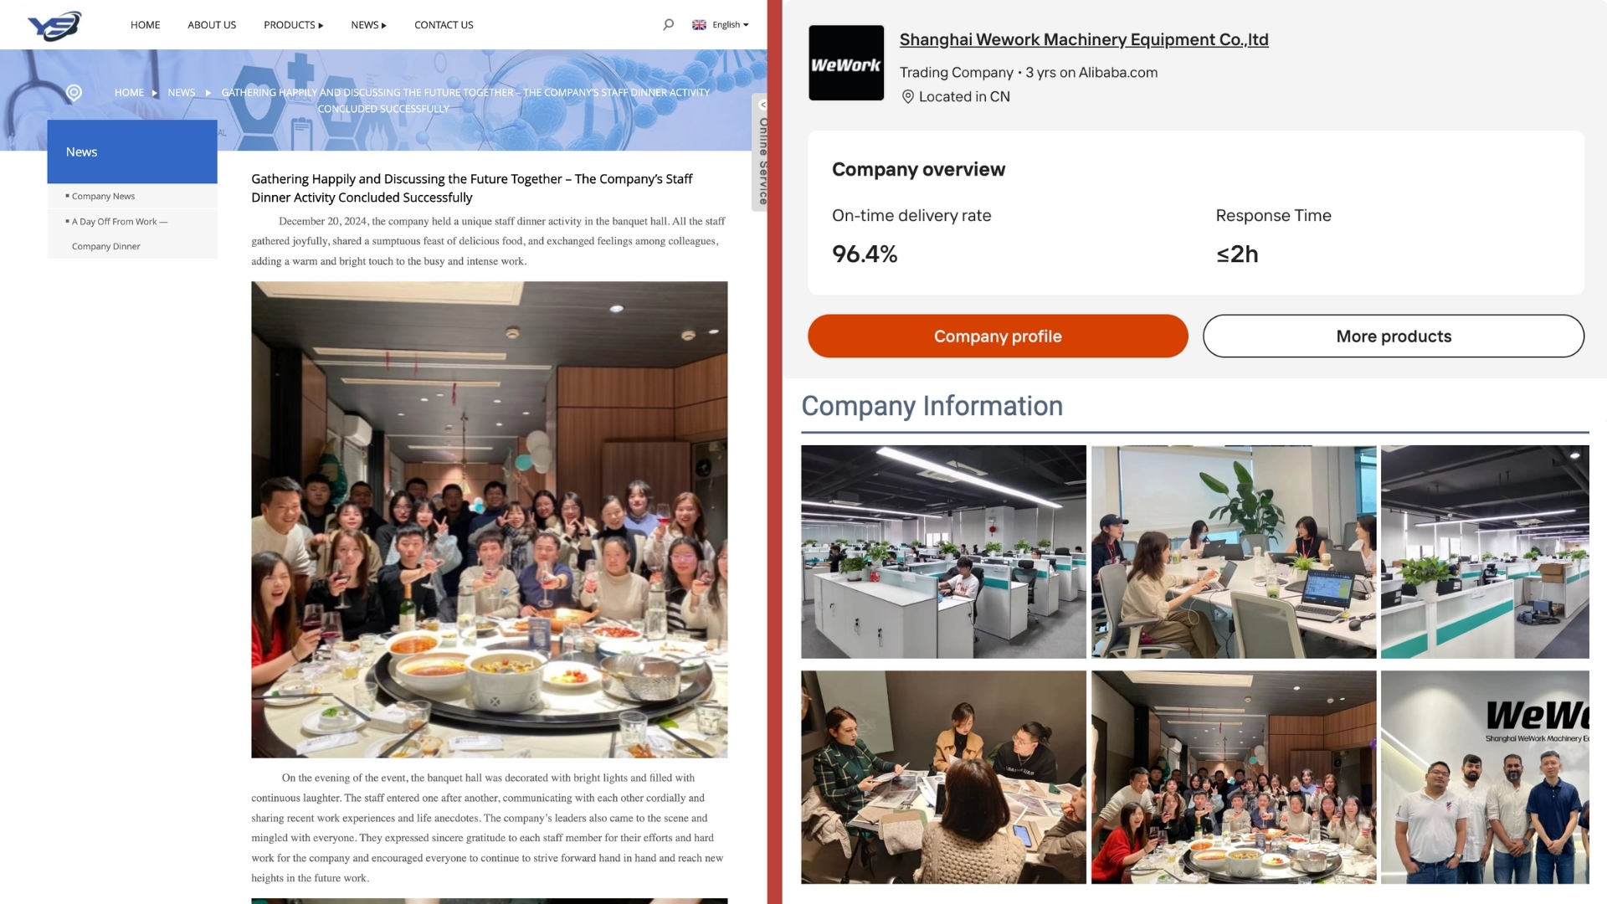Open the search magnifier icon
Image resolution: width=1607 pixels, height=904 pixels.
[x=668, y=24]
